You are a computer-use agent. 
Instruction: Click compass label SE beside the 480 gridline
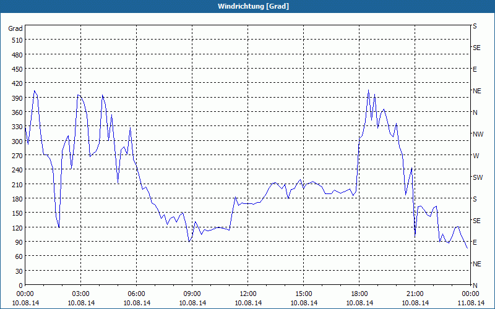tap(476, 48)
